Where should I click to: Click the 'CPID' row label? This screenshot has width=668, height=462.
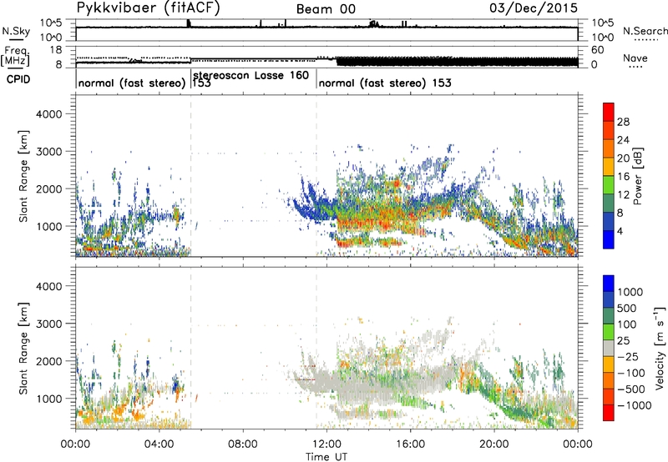tap(18, 79)
